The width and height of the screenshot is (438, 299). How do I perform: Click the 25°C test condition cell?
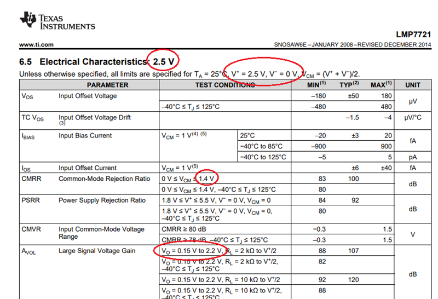click(x=247, y=135)
